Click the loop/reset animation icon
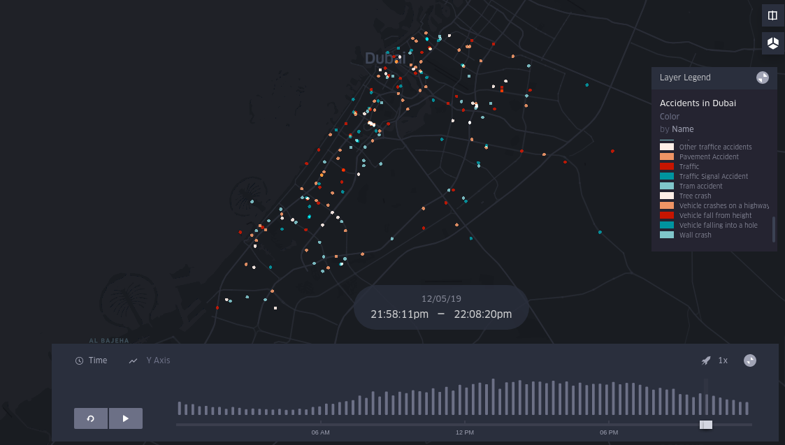The height and width of the screenshot is (445, 785). coord(91,418)
